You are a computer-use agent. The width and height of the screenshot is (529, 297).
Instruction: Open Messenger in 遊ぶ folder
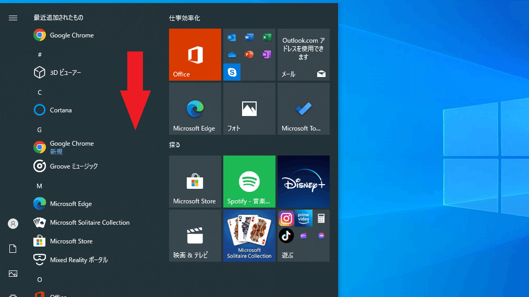(321, 236)
